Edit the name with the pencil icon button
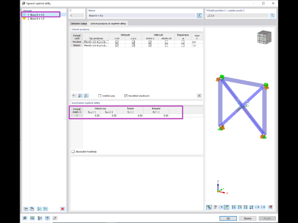The image size is (298, 223). (x=199, y=16)
